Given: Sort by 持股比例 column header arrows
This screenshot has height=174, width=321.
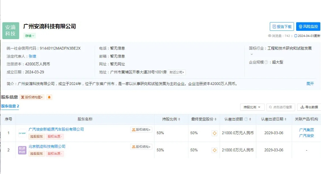Looking at the screenshot, I should 179,119.
